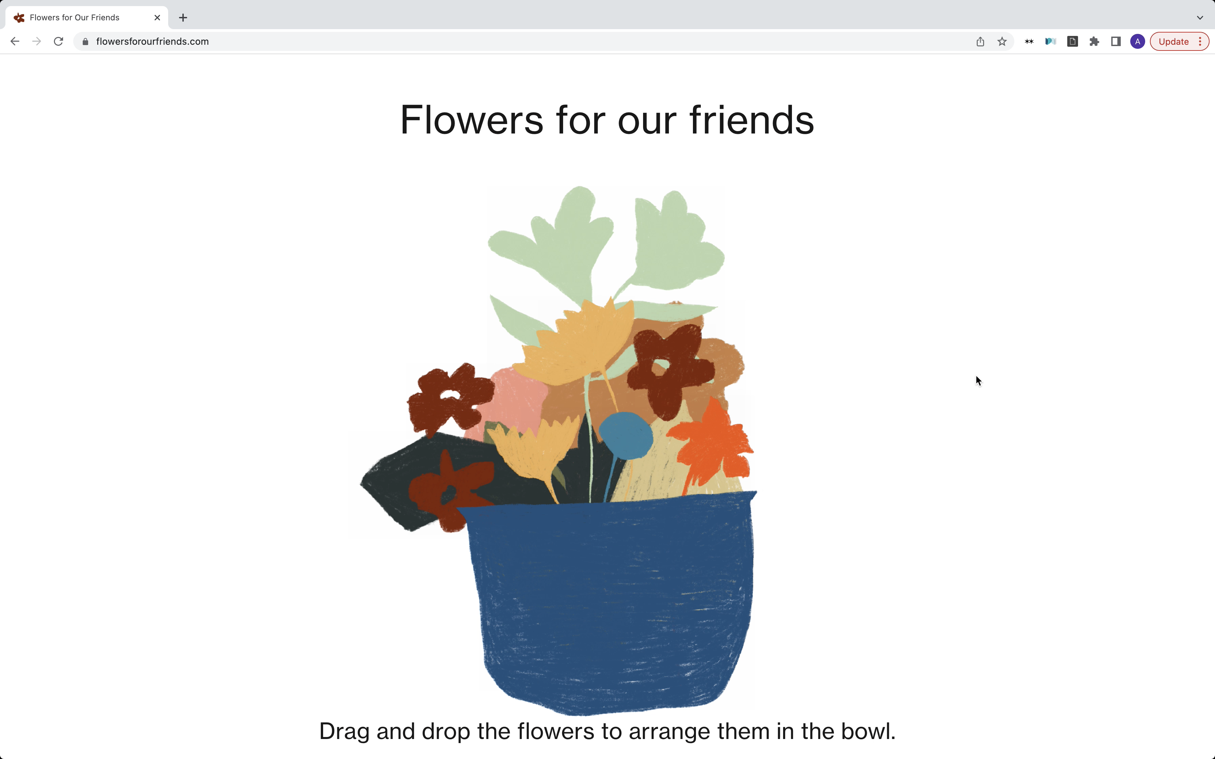Image resolution: width=1215 pixels, height=759 pixels.
Task: Click the Update button
Action: (1173, 42)
